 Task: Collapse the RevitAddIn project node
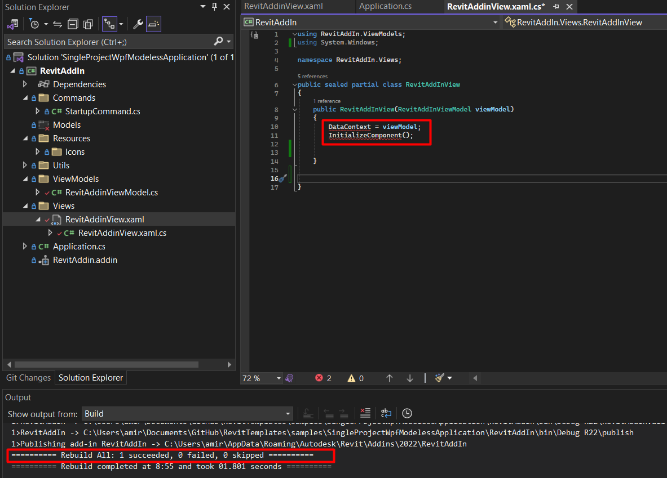point(12,71)
